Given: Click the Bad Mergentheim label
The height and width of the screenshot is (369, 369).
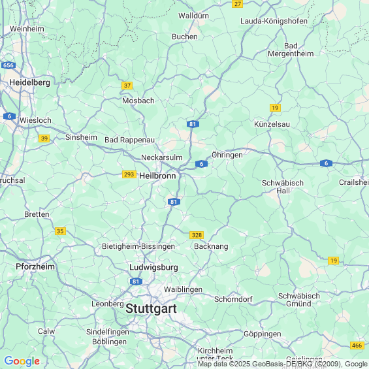Looking at the screenshot, I should (291, 50).
